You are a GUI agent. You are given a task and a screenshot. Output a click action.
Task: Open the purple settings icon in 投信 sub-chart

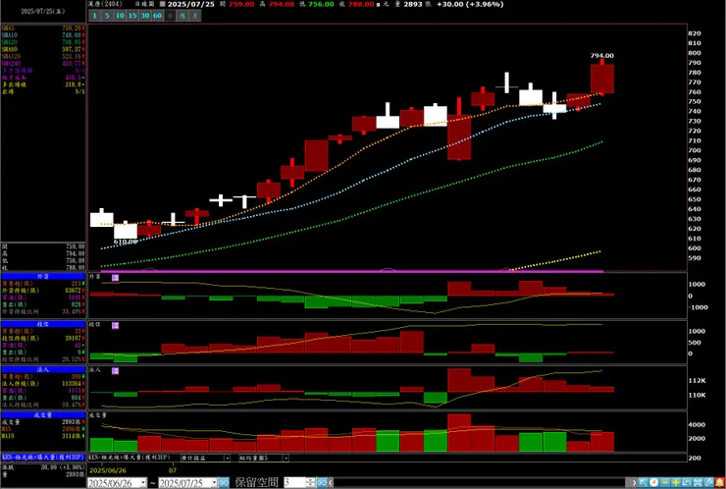pyautogui.click(x=116, y=326)
